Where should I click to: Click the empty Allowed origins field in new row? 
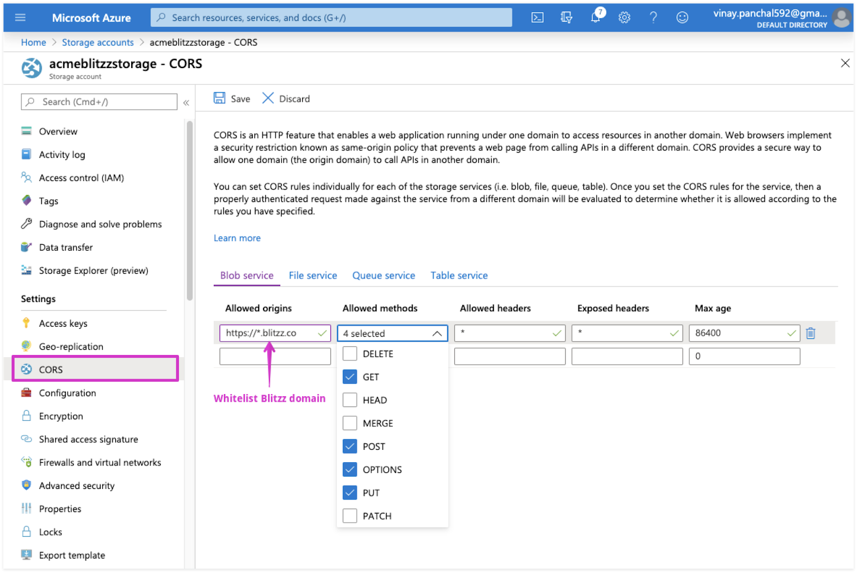click(x=275, y=356)
